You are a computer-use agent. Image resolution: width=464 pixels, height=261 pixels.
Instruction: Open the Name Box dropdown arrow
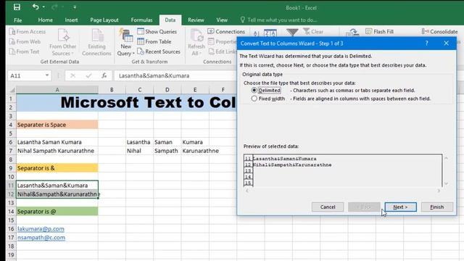pos(47,75)
